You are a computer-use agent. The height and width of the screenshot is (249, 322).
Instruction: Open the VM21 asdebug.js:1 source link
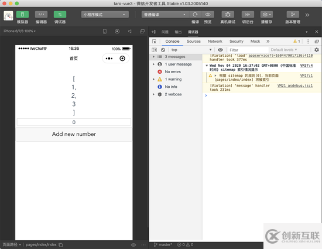pos(295,86)
